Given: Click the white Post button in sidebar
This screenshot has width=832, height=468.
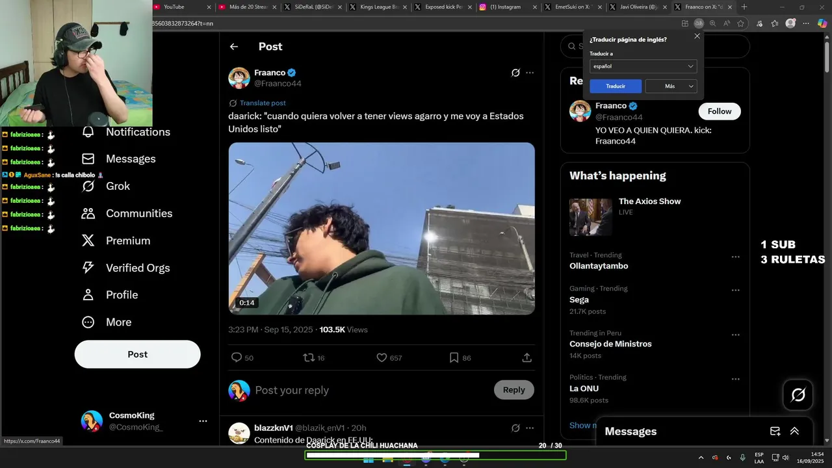Looking at the screenshot, I should point(137,354).
